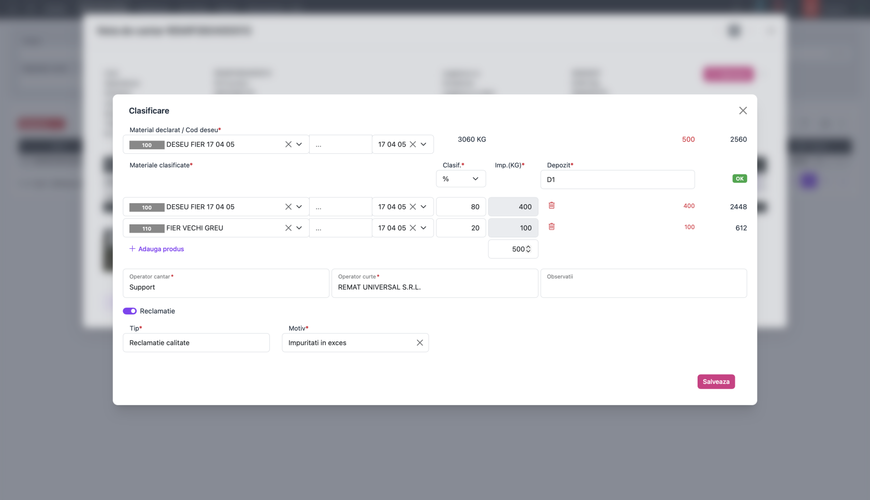Click the Operator cantar field
The height and width of the screenshot is (500, 870).
[226, 283]
